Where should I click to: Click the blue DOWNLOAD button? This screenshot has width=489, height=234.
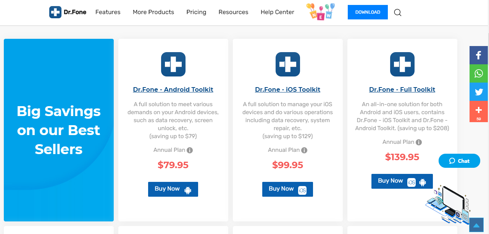point(368,12)
